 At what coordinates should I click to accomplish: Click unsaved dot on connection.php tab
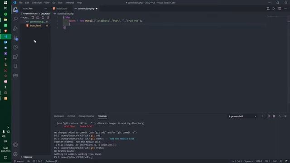point(97,9)
